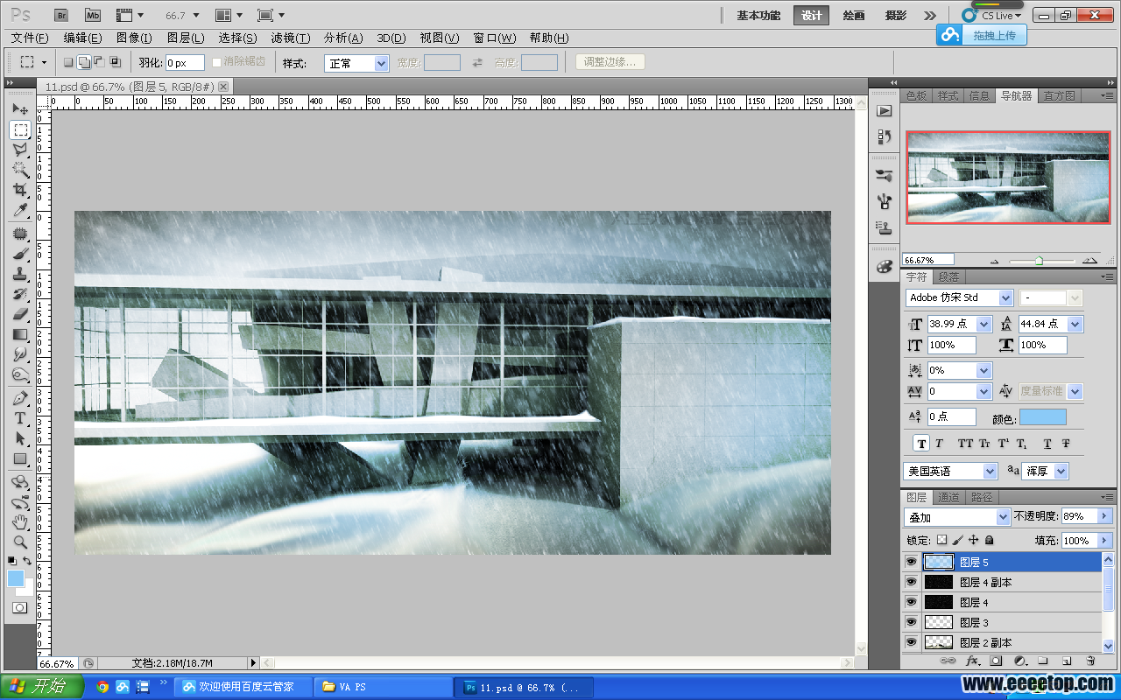Hide 图层 5 with its eye icon
This screenshot has width=1121, height=700.
point(911,562)
